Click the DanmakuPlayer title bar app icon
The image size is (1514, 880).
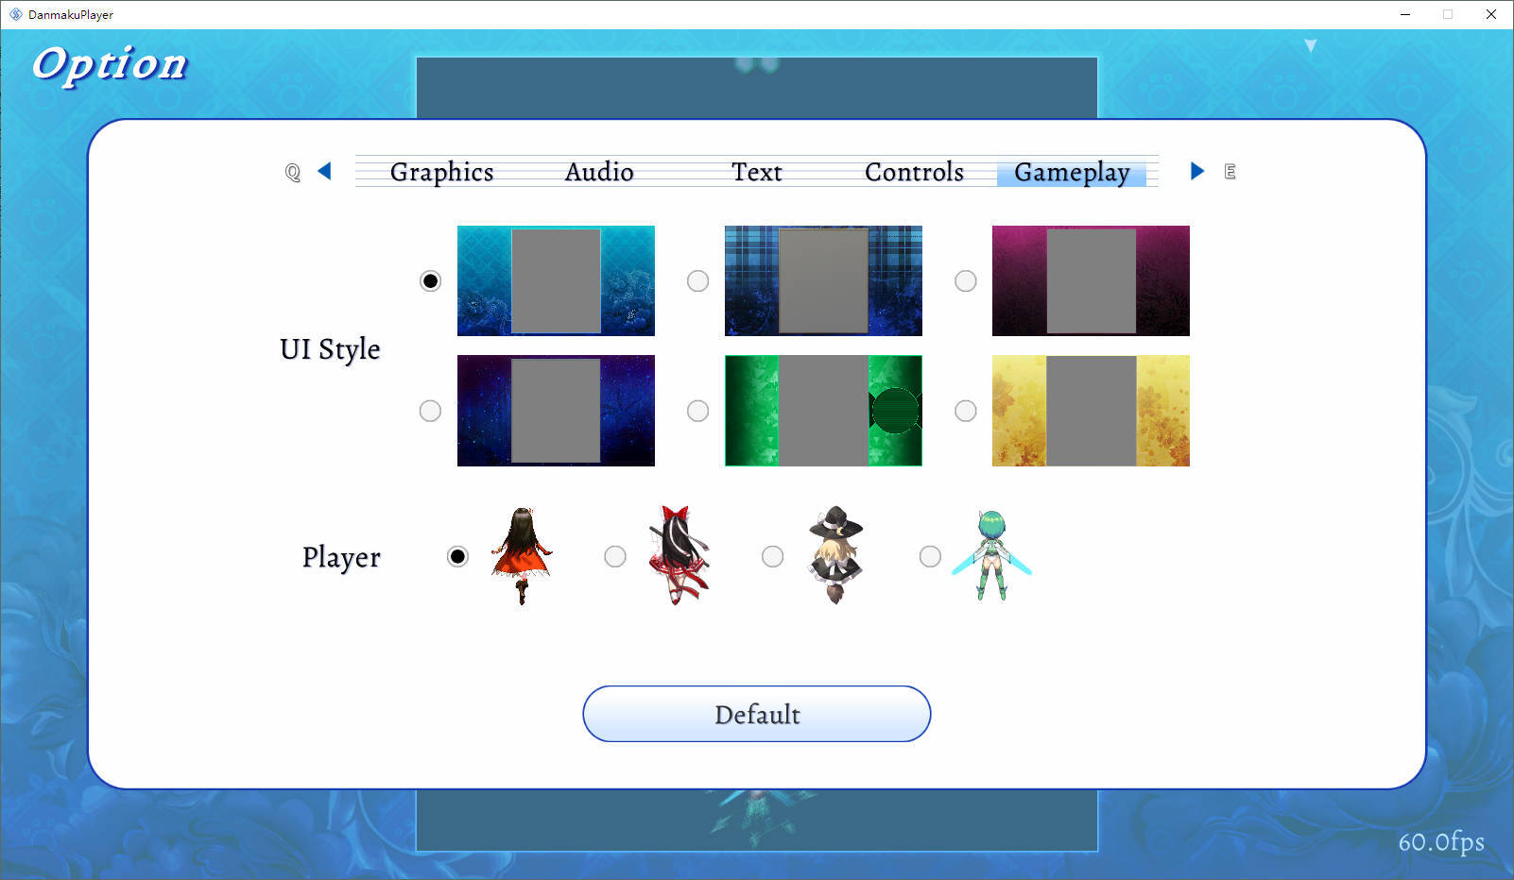(15, 14)
